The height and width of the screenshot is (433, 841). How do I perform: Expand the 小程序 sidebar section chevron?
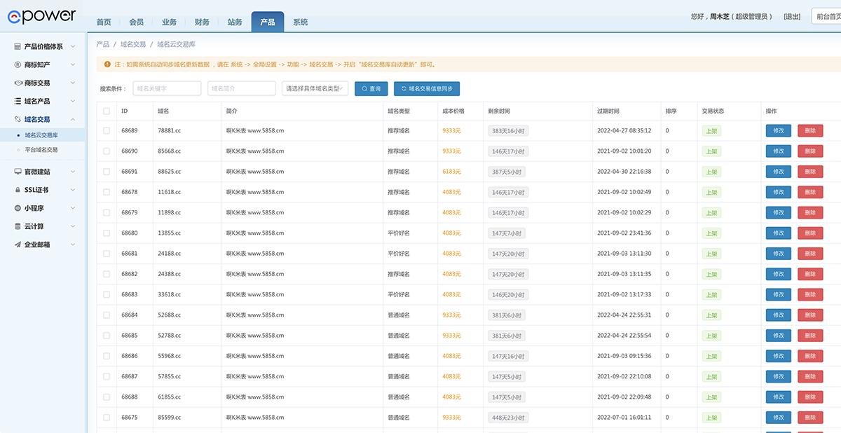73,208
